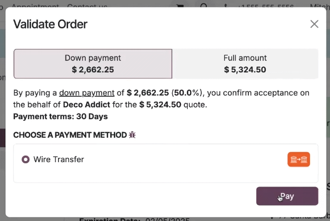Open the Contact us menu item
The height and width of the screenshot is (221, 330).
(87, 5)
